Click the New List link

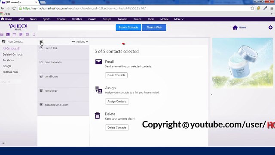(6, 82)
